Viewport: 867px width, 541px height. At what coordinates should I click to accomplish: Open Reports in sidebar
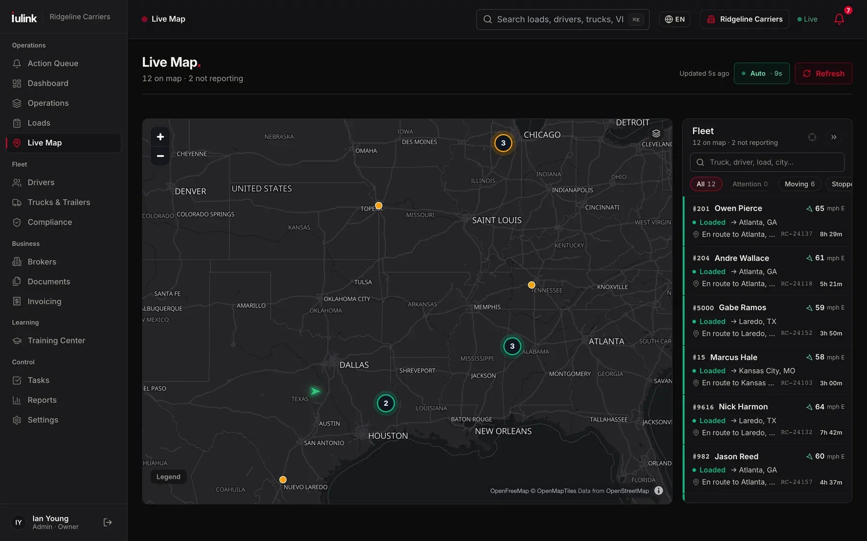coord(64,400)
